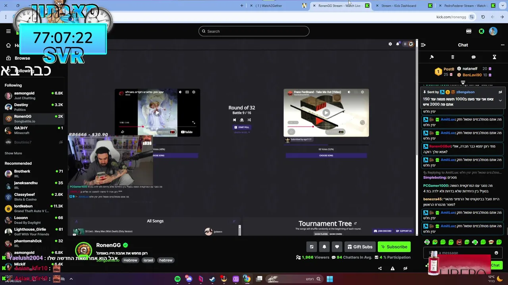Open the user avatar menu
Viewport: 508px width, 285px height.
pyautogui.click(x=493, y=31)
